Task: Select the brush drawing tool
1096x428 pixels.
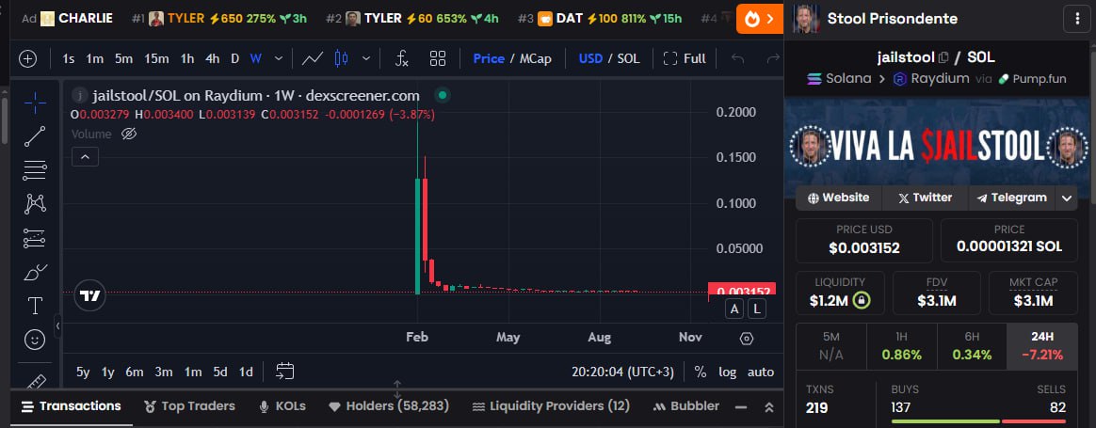Action: [x=35, y=272]
